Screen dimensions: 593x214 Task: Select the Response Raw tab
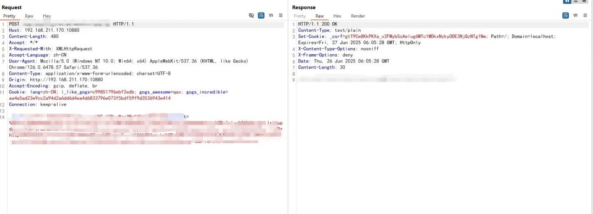pyautogui.click(x=320, y=16)
